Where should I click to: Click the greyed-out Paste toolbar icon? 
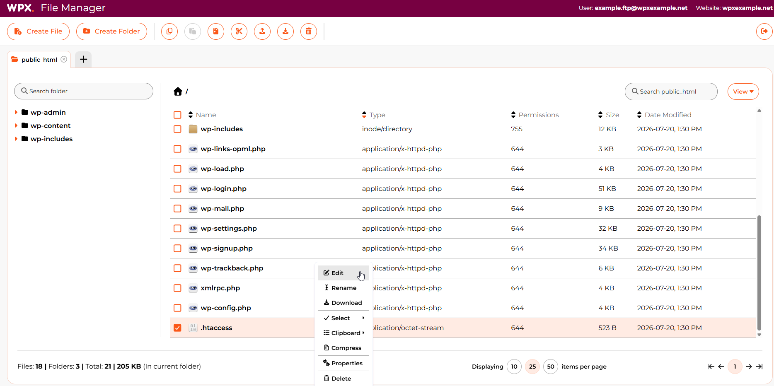[193, 31]
